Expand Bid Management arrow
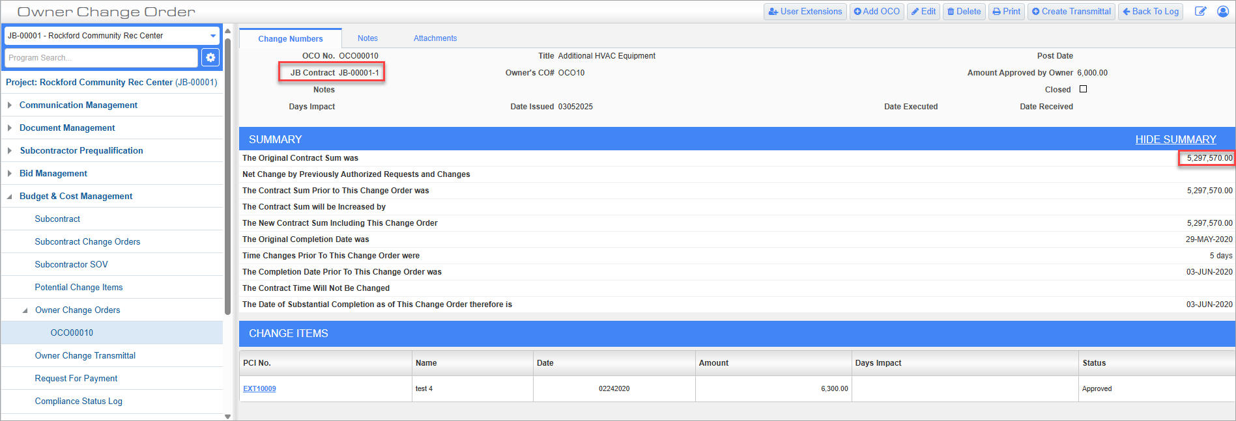The height and width of the screenshot is (421, 1236). 10,173
